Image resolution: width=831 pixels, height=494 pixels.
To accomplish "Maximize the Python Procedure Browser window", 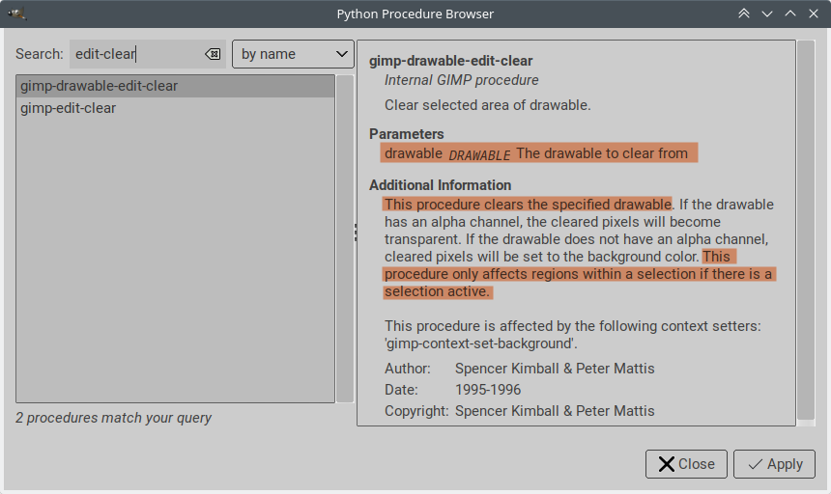I will pos(790,14).
